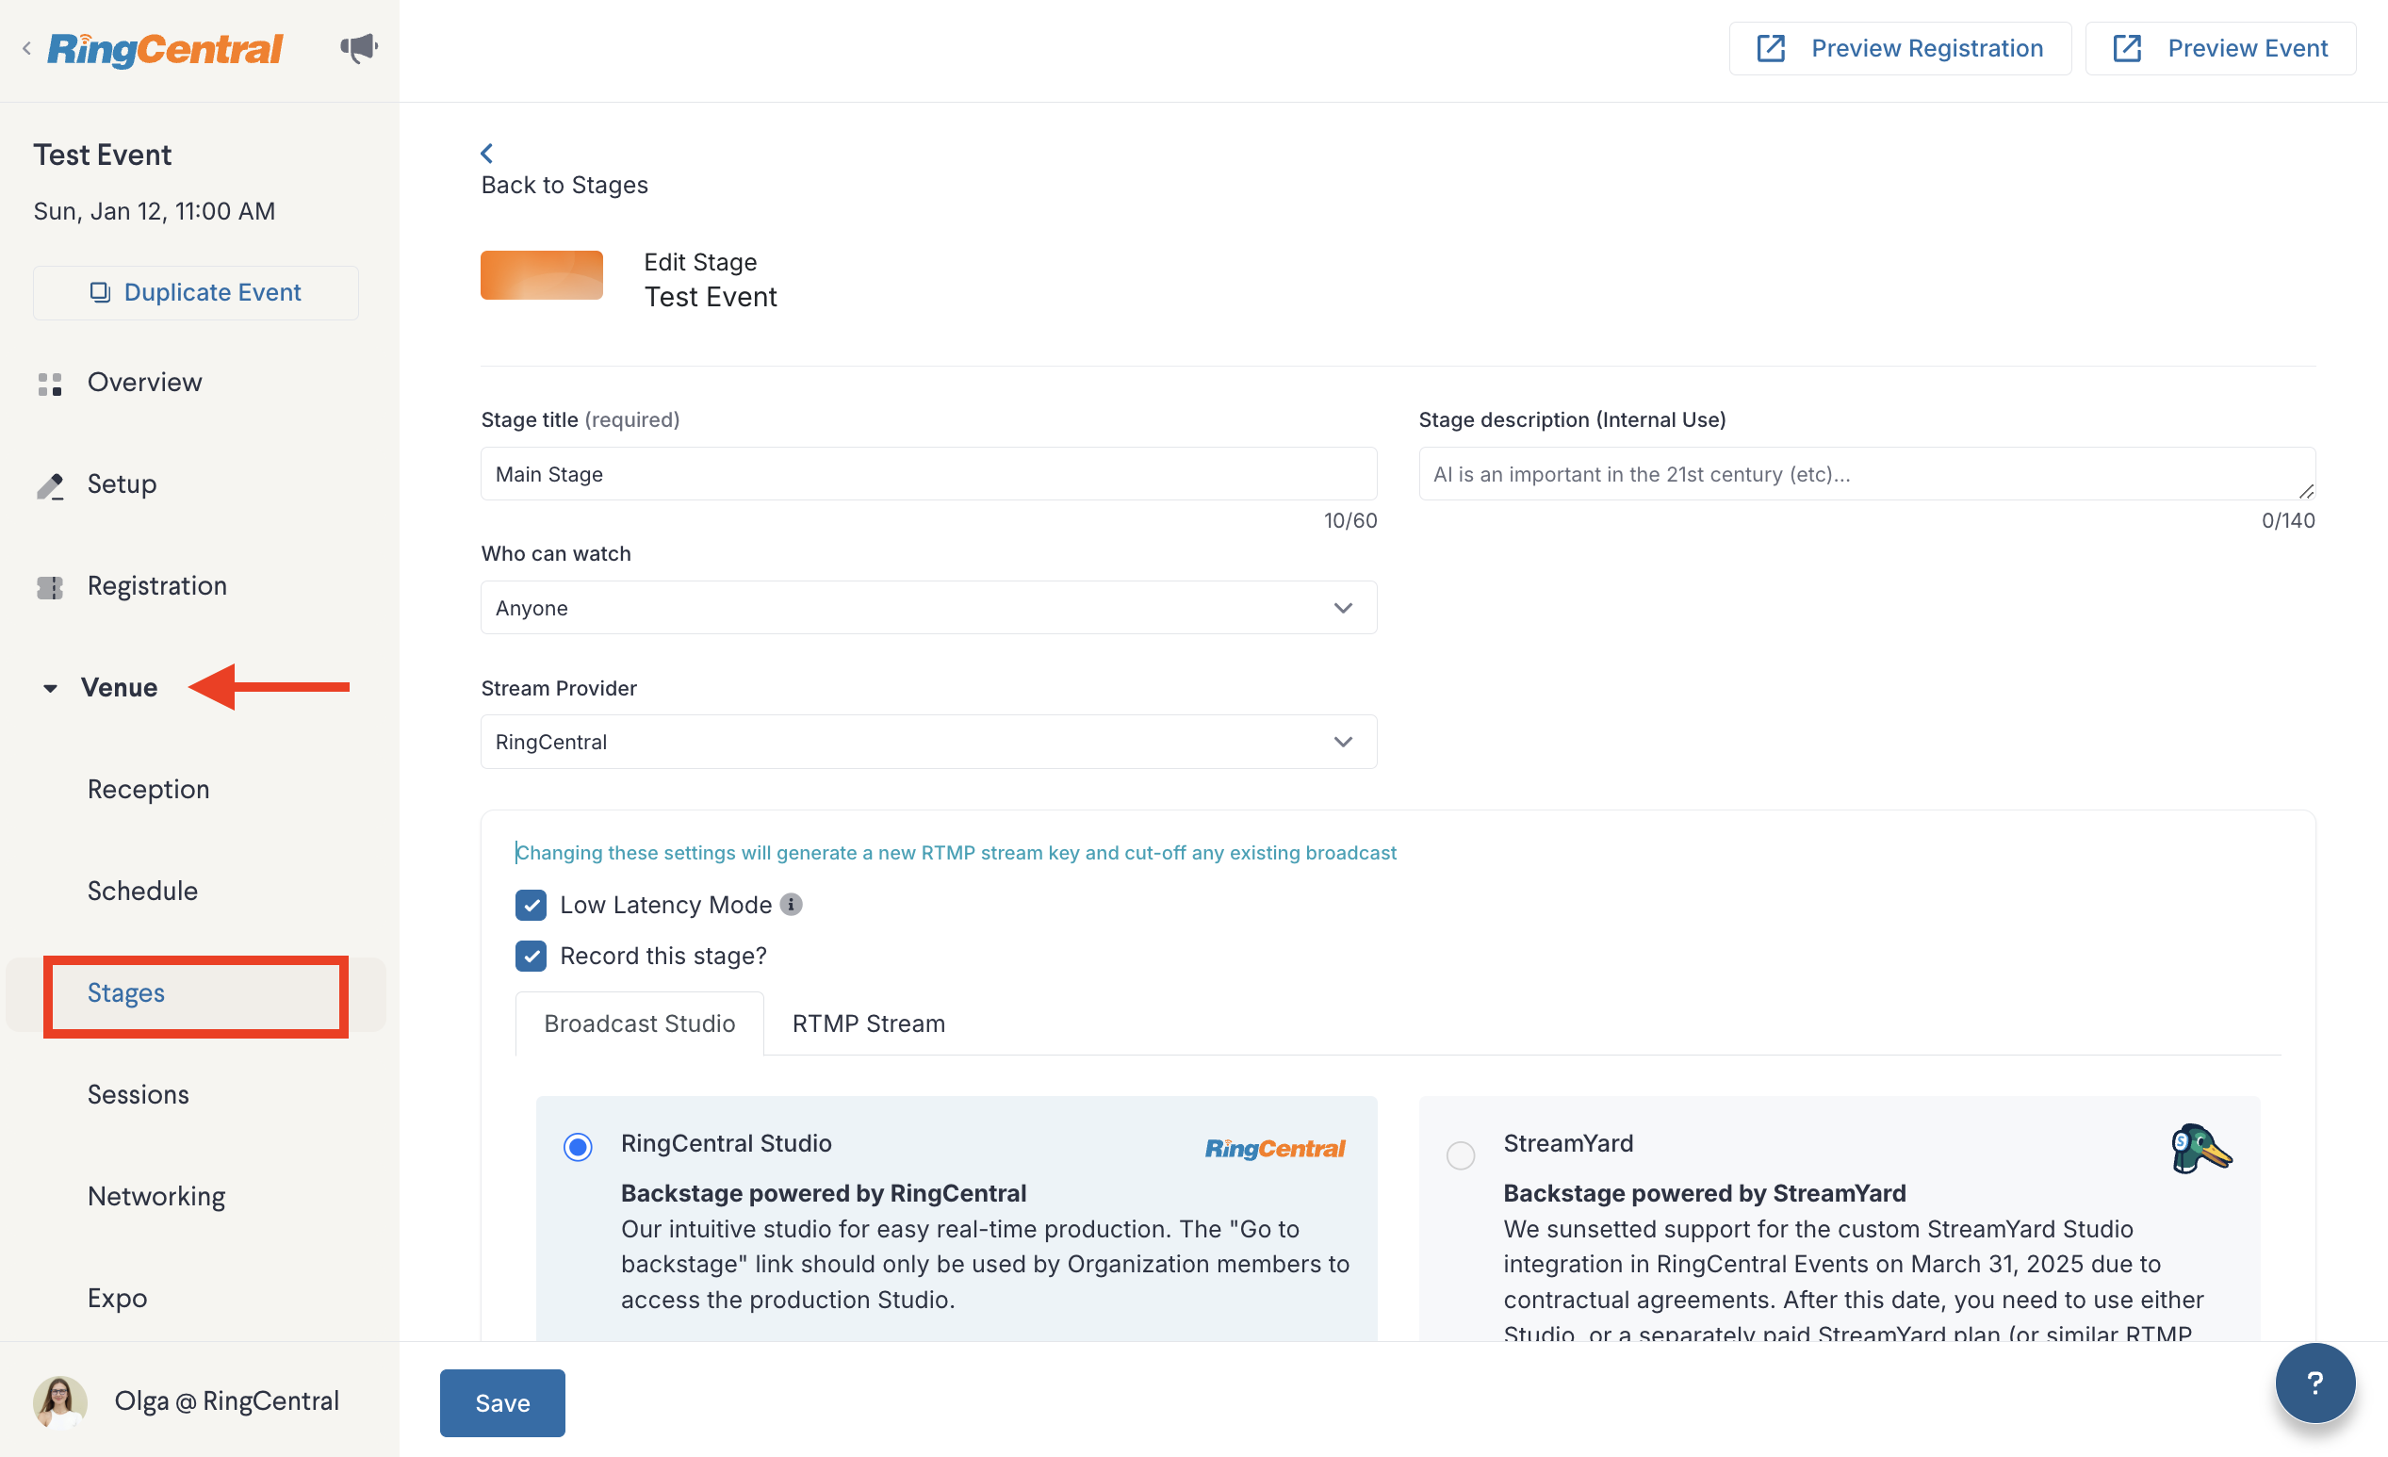Click into the Stage description field
2388x1457 pixels.
pyautogui.click(x=1867, y=474)
